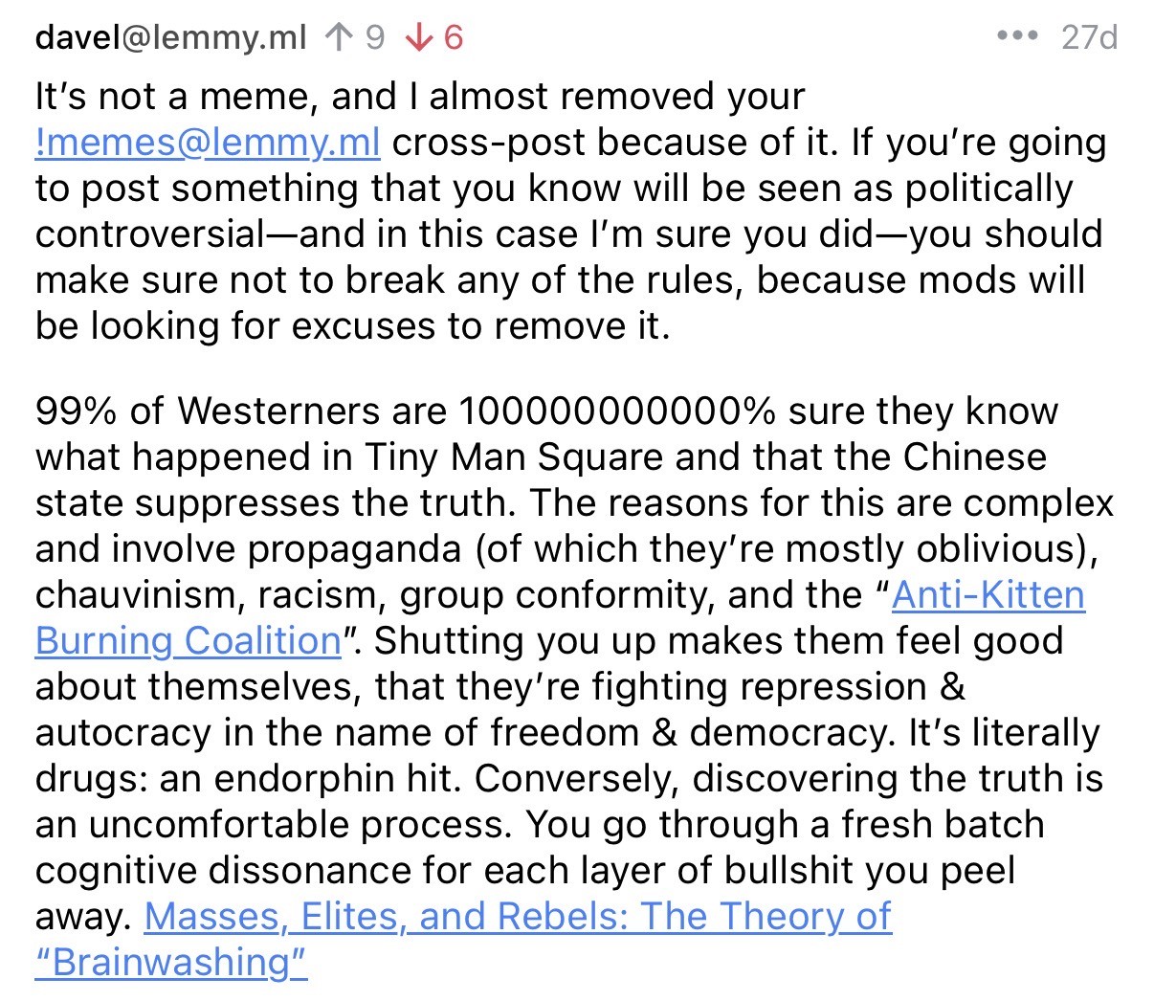Click the 27d comment timestamp
The width and height of the screenshot is (1154, 1001).
(x=1089, y=37)
